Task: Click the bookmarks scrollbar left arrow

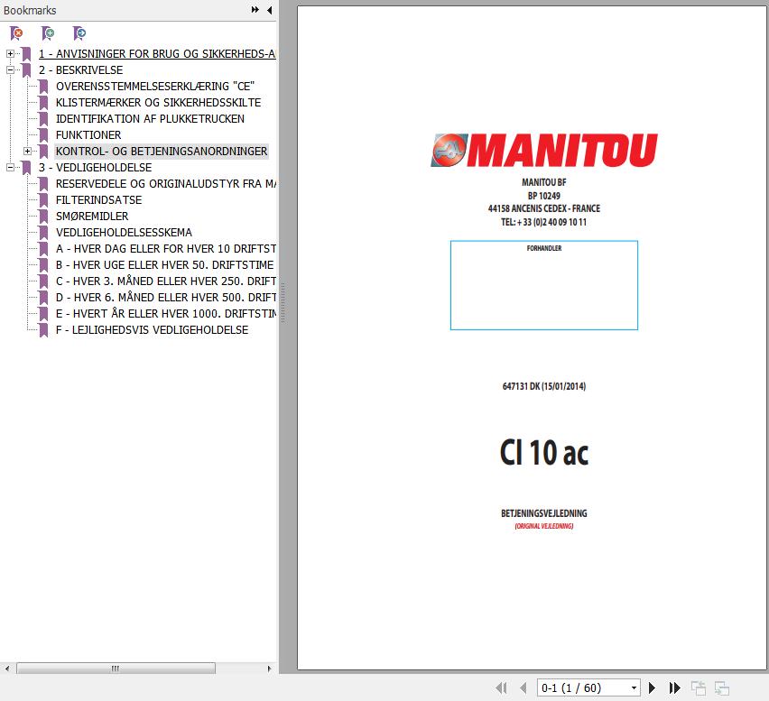Action: pyautogui.click(x=7, y=669)
